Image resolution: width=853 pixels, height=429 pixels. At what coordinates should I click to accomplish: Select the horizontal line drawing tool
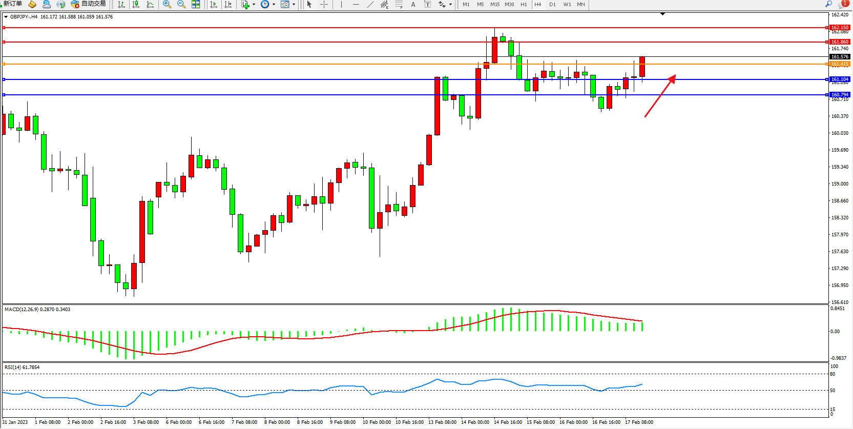356,4
